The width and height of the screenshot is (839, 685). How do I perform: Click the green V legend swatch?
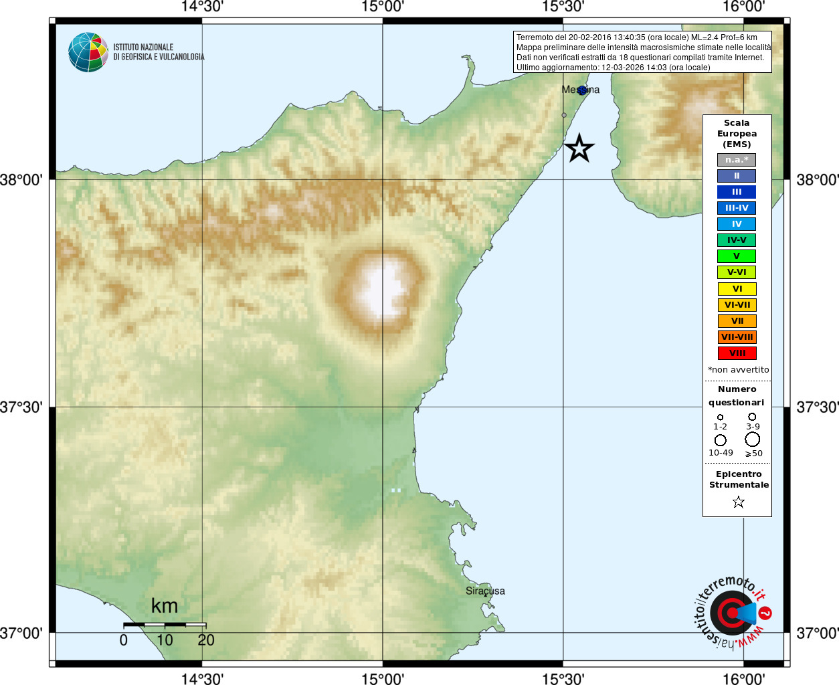click(737, 256)
